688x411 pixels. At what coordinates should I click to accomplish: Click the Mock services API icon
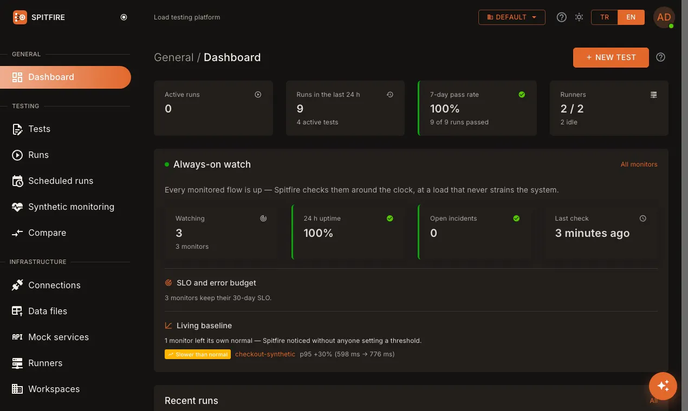[x=17, y=337]
